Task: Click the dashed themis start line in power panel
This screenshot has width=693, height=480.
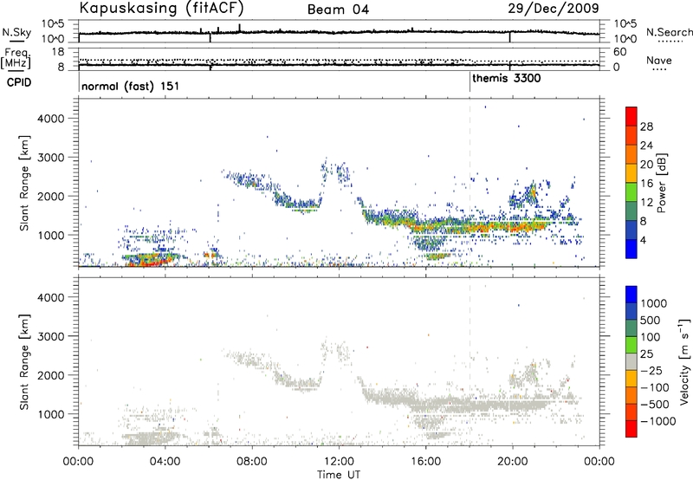Action: pos(470,183)
